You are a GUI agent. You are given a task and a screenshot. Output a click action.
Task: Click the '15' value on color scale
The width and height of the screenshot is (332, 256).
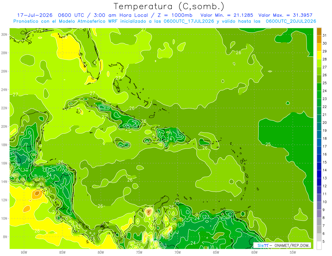pyautogui.click(x=325, y=162)
